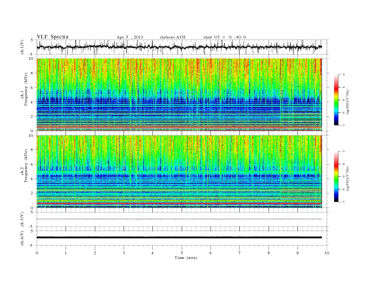This screenshot has width=368, height=284.
Task: Click the "-3" label on ch.1 colorbar
Action: tap(343, 75)
